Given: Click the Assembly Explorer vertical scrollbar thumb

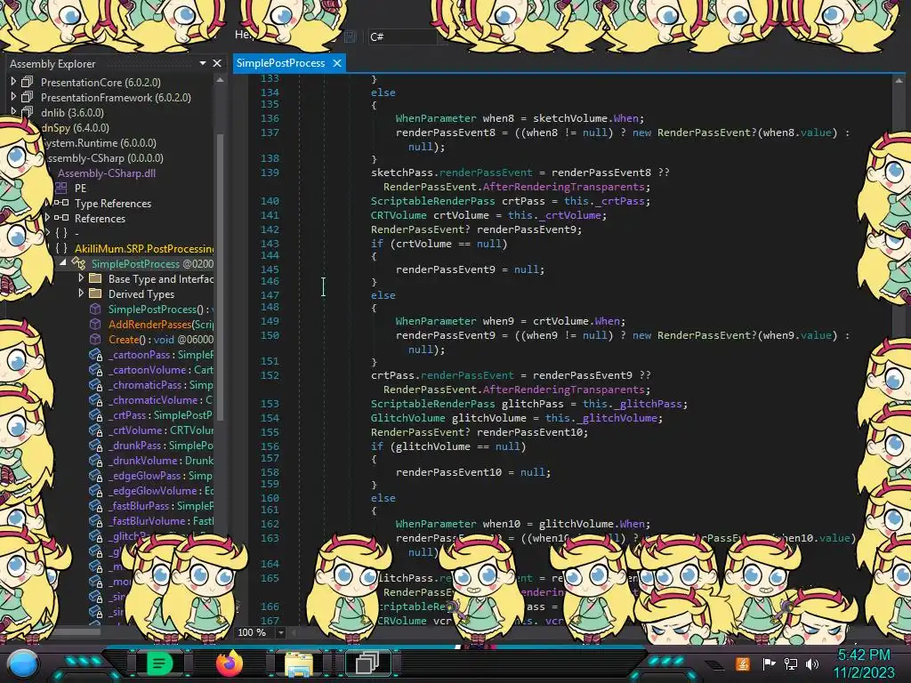Looking at the screenshot, I should pyautogui.click(x=221, y=276).
